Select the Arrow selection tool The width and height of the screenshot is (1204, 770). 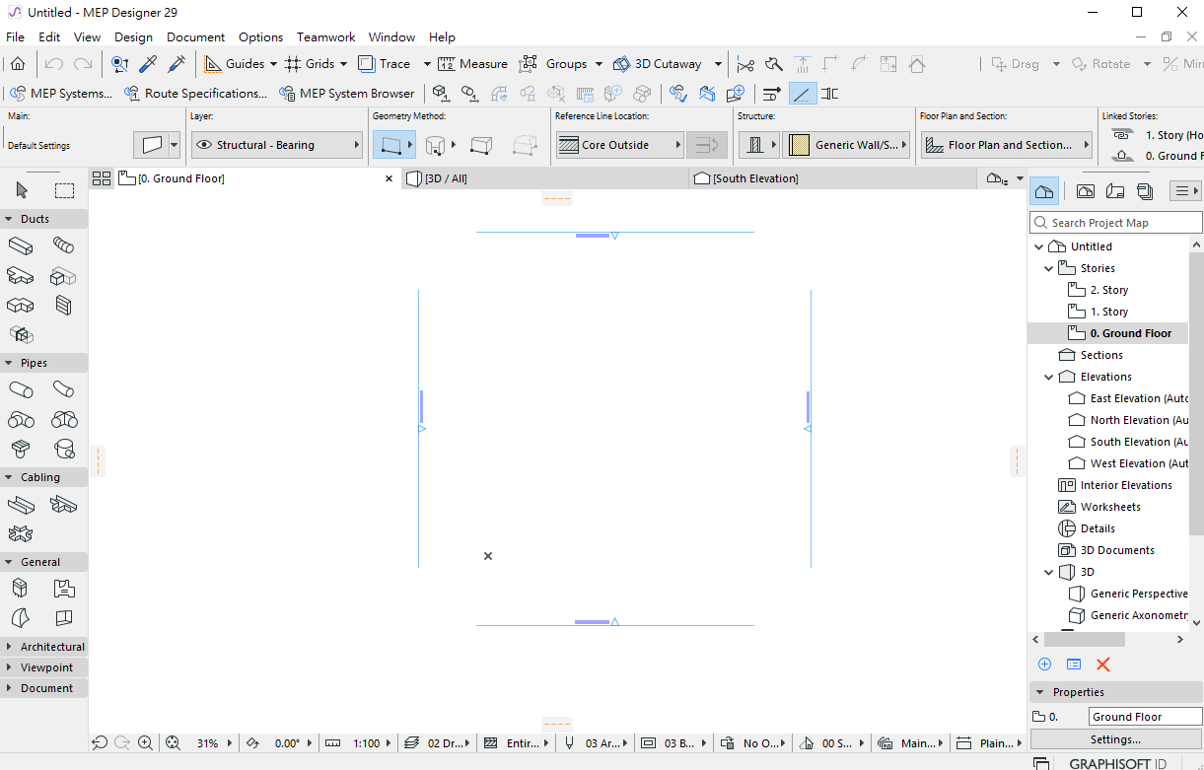[23, 190]
